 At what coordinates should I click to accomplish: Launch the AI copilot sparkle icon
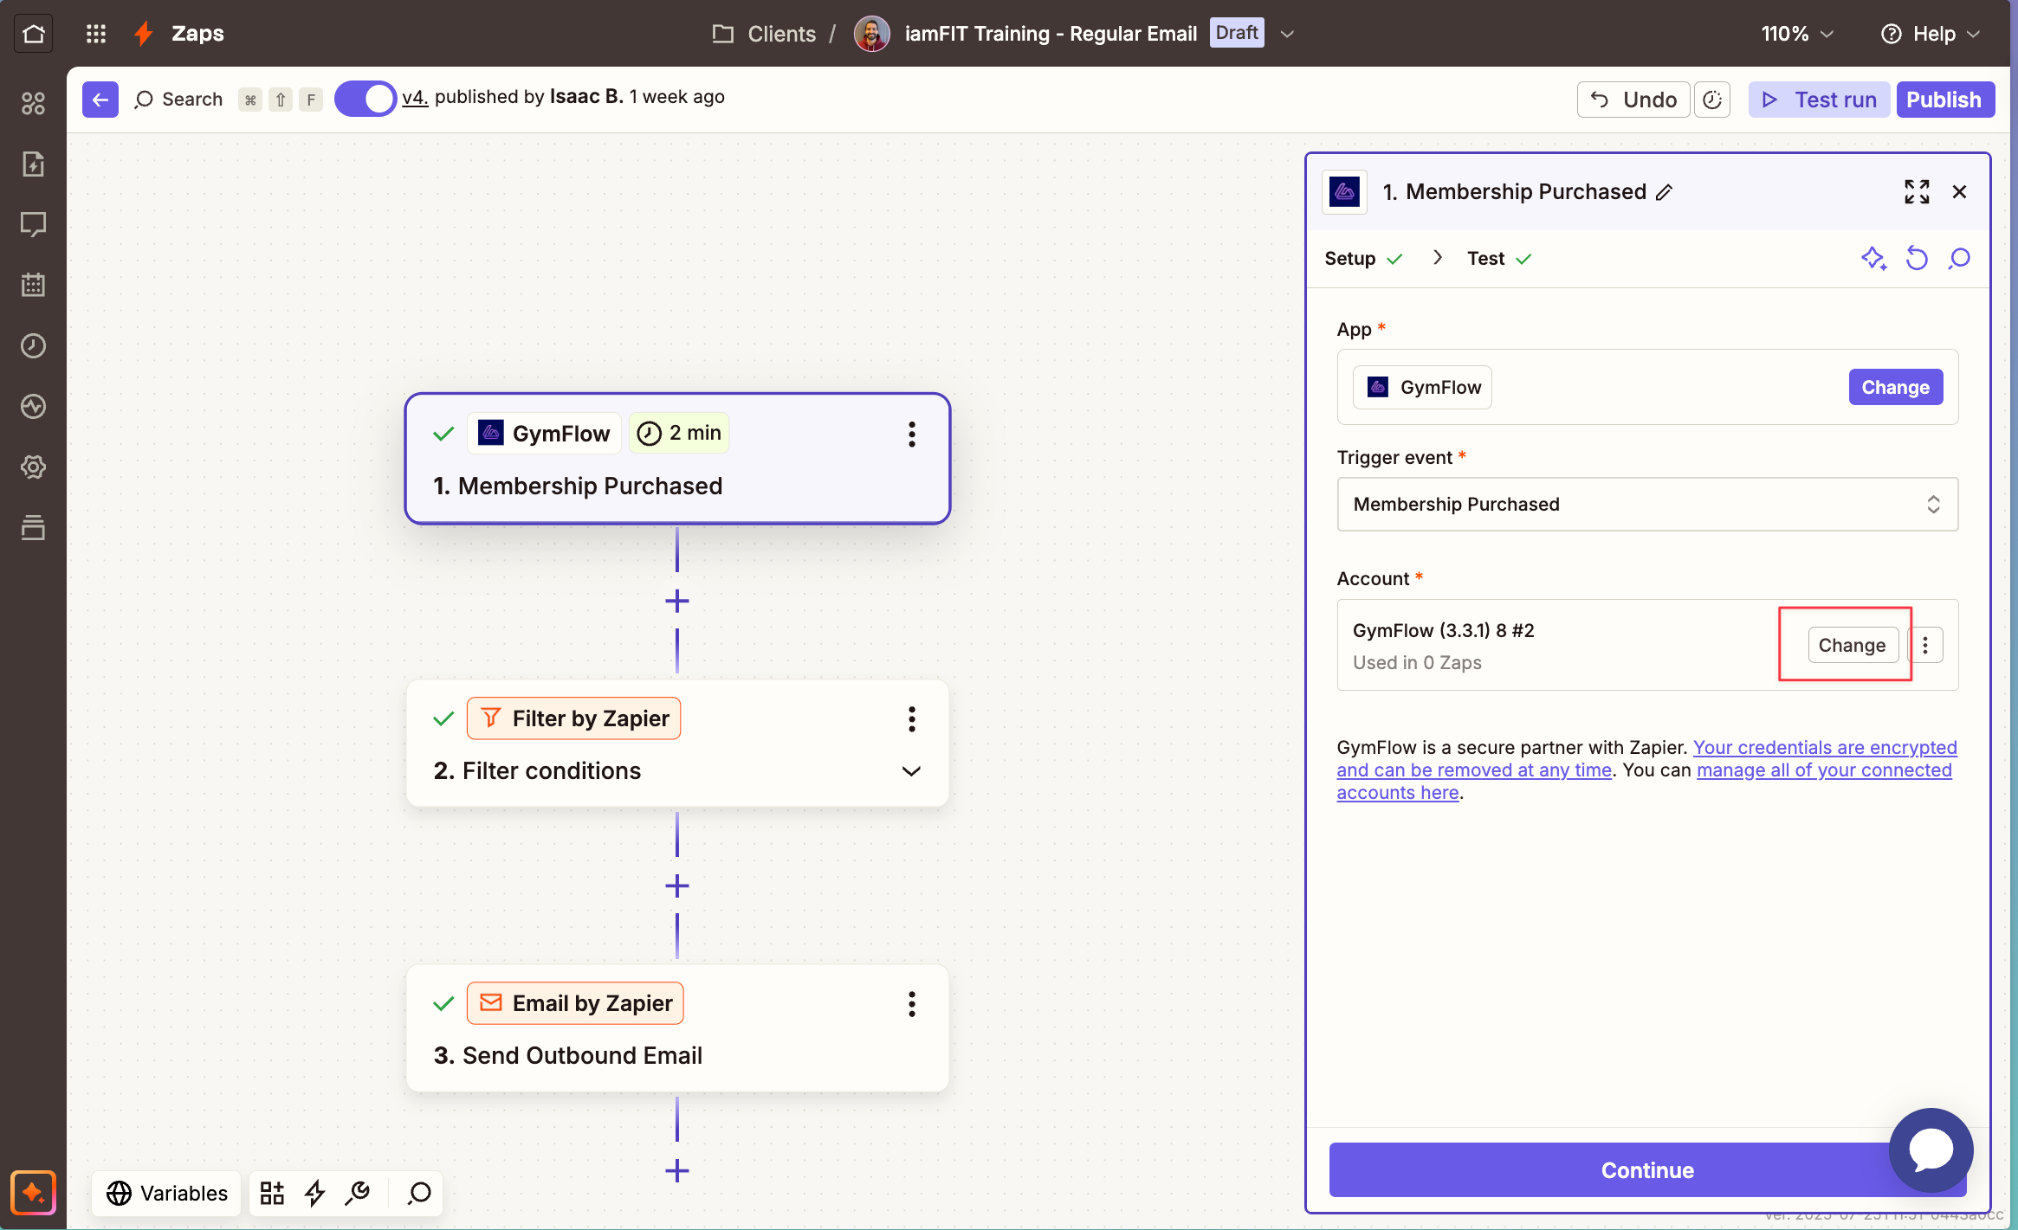[33, 1193]
